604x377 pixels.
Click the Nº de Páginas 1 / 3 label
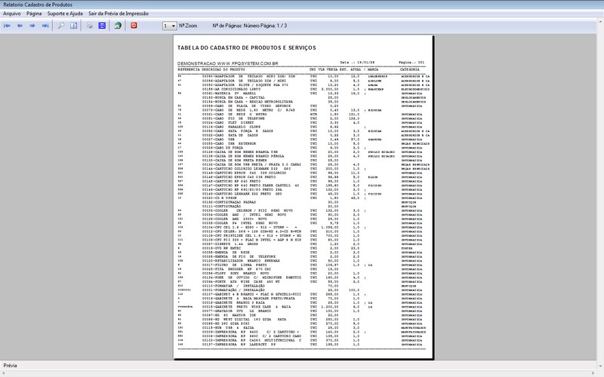coord(250,26)
